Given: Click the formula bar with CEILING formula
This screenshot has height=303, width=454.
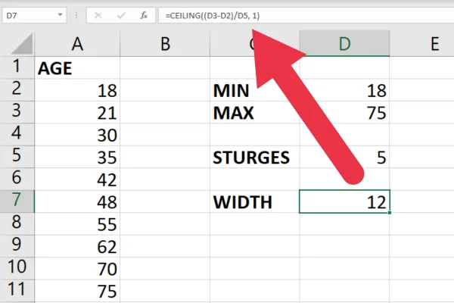Looking at the screenshot, I should [306, 15].
